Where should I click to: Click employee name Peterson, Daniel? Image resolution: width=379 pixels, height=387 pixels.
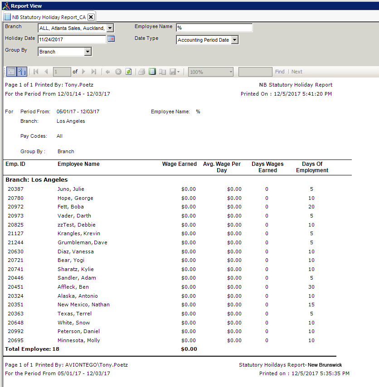[x=79, y=331]
